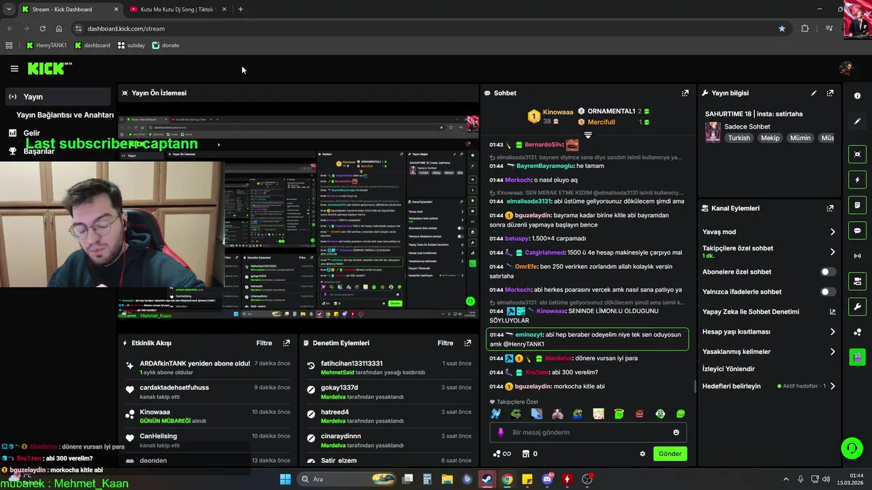Toggle Abonelere özel sohbet switch
Image resolution: width=872 pixels, height=490 pixels.
point(828,272)
